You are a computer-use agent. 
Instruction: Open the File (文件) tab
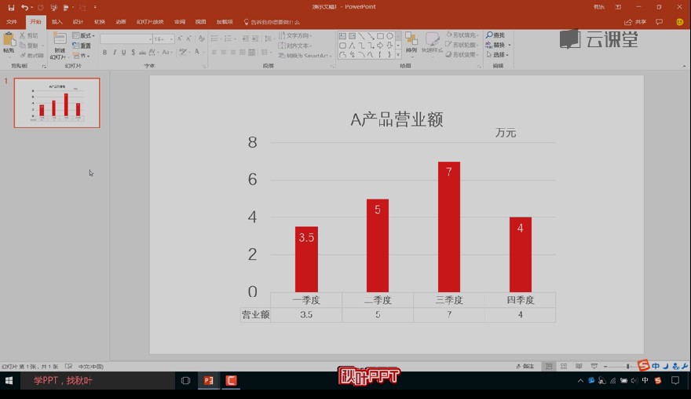coord(12,22)
